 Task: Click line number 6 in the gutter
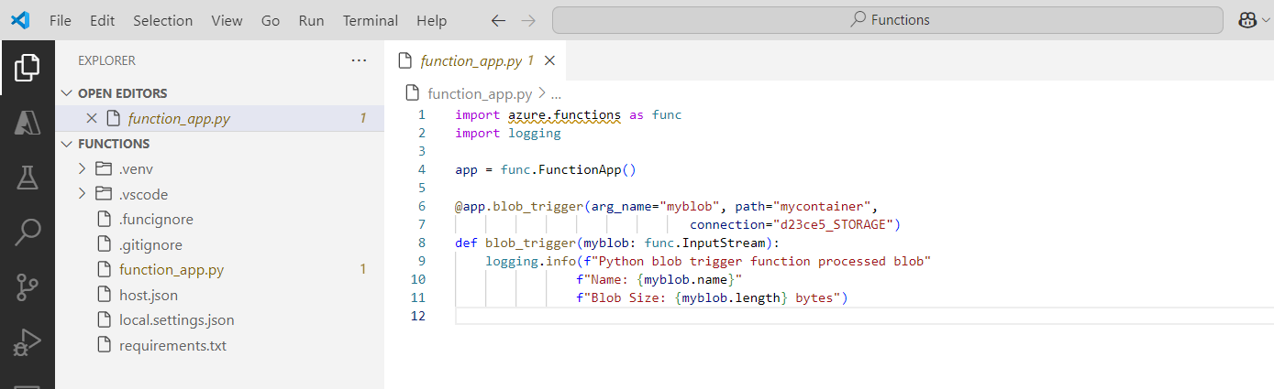421,206
